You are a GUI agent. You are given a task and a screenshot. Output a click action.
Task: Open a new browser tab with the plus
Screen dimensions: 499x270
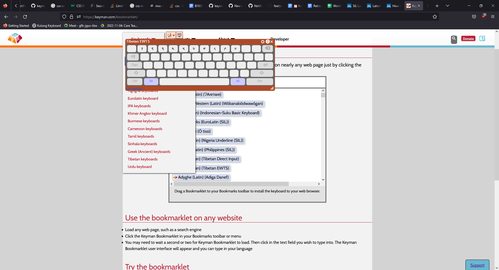tap(437, 6)
